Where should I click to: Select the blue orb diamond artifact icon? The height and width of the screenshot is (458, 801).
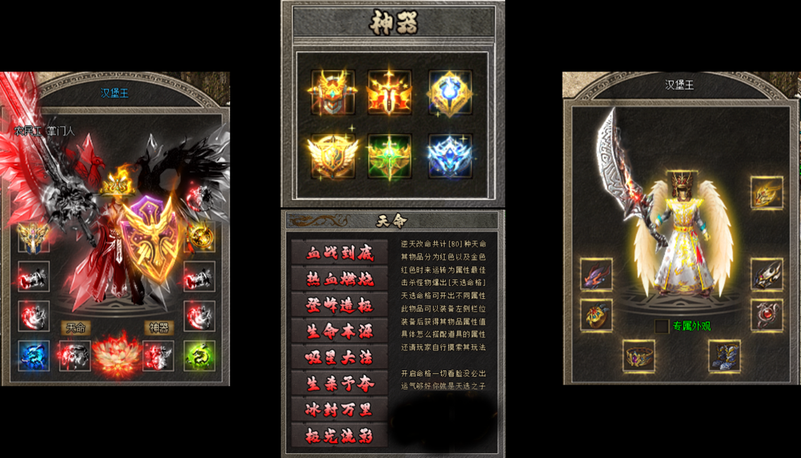[x=450, y=92]
